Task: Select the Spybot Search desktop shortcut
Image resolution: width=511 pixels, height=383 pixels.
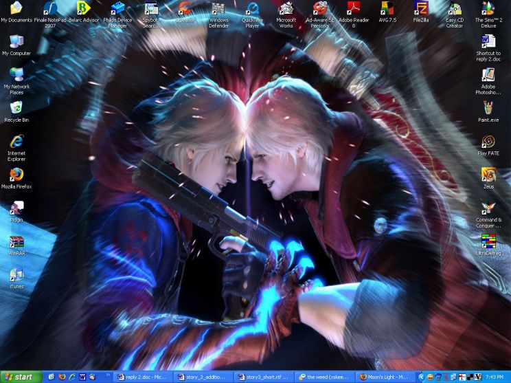Action: [151, 14]
